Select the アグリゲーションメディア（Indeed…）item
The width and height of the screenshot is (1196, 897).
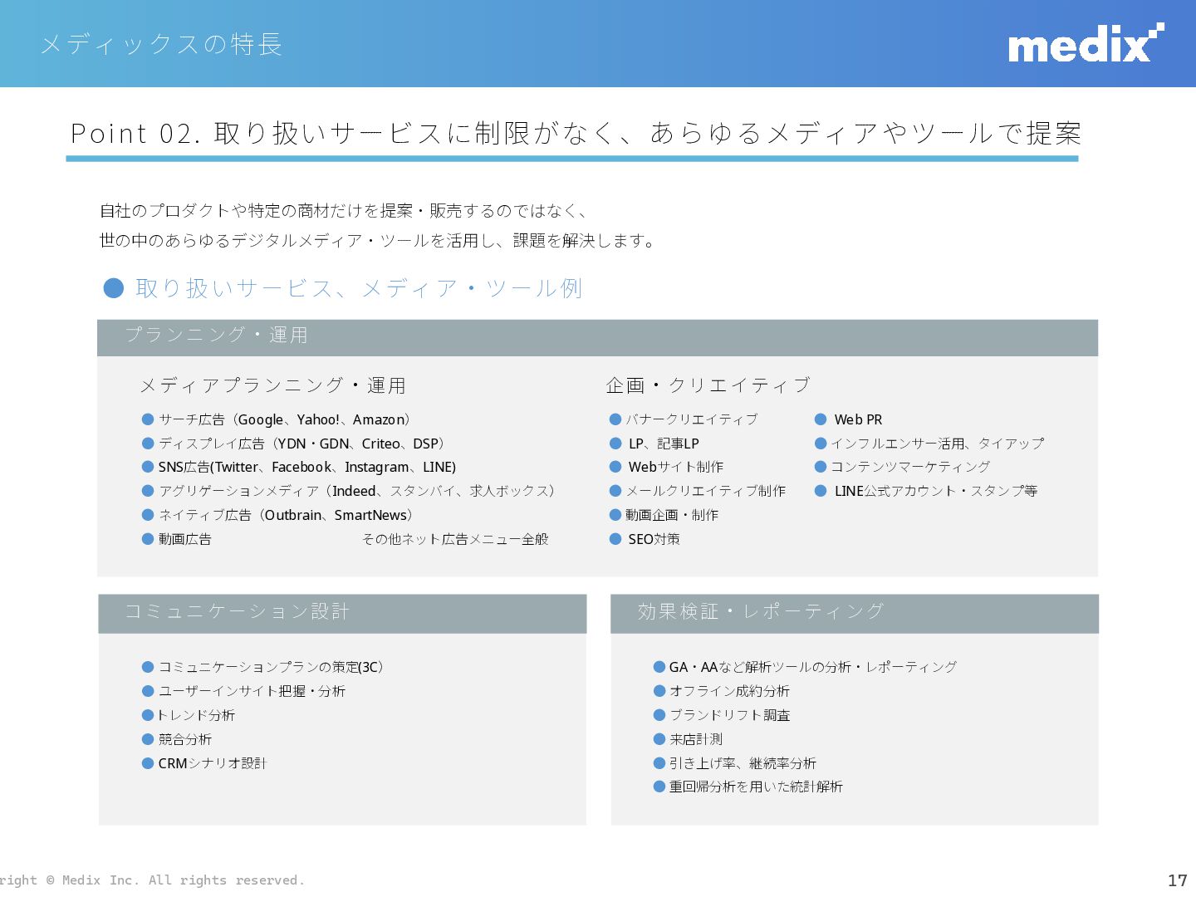(x=349, y=491)
